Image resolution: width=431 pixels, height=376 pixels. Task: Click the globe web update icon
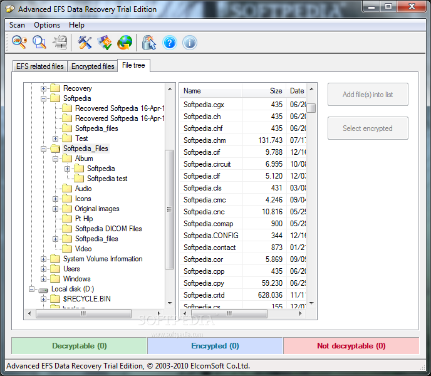125,43
